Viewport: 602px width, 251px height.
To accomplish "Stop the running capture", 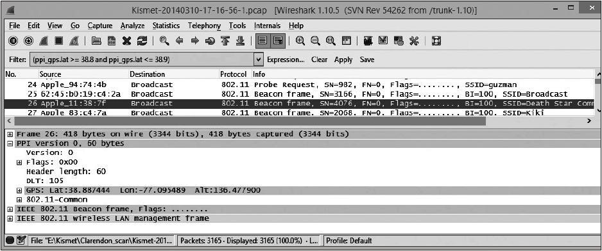I will pos(59,41).
